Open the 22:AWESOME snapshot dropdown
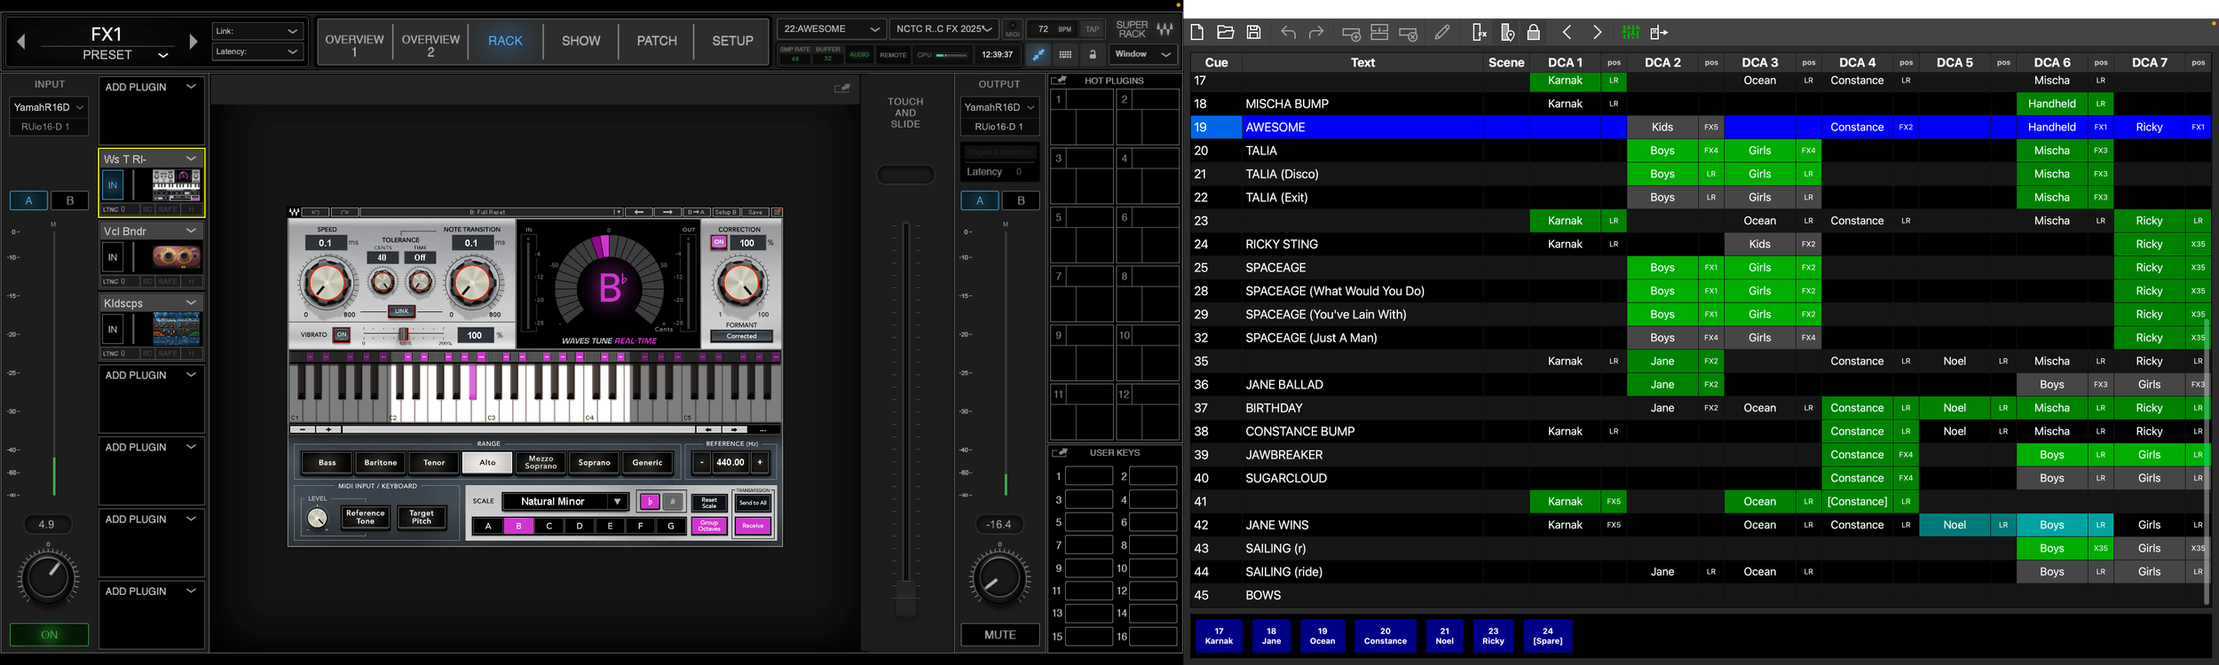Screen dimensions: 2219x665 point(831,29)
